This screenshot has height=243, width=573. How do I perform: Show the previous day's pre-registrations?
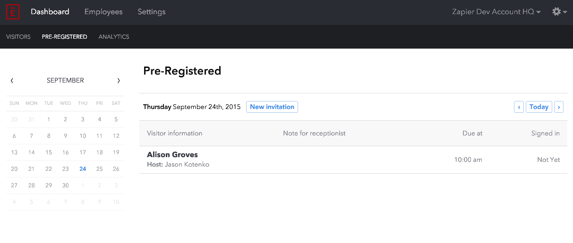519,107
